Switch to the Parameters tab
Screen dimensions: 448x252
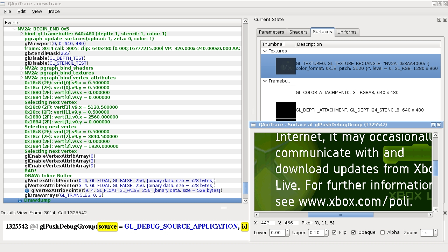pos(272,32)
